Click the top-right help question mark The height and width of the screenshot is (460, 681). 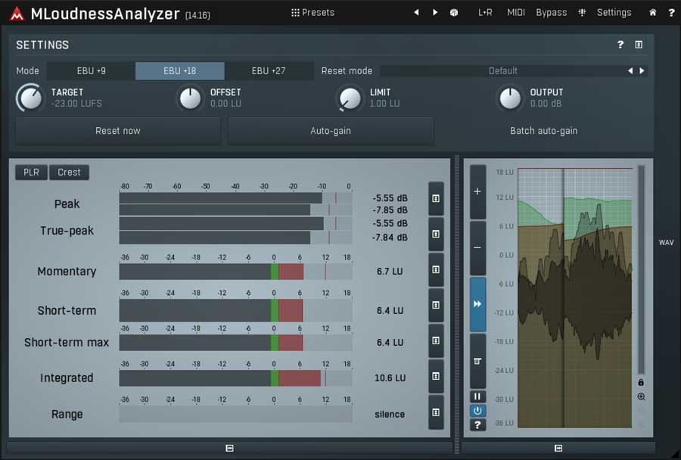coord(671,13)
